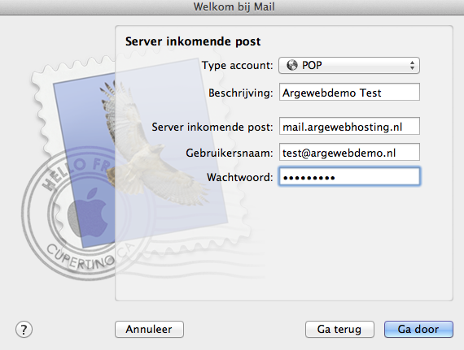Click the Server inkomende post input field

[349, 127]
